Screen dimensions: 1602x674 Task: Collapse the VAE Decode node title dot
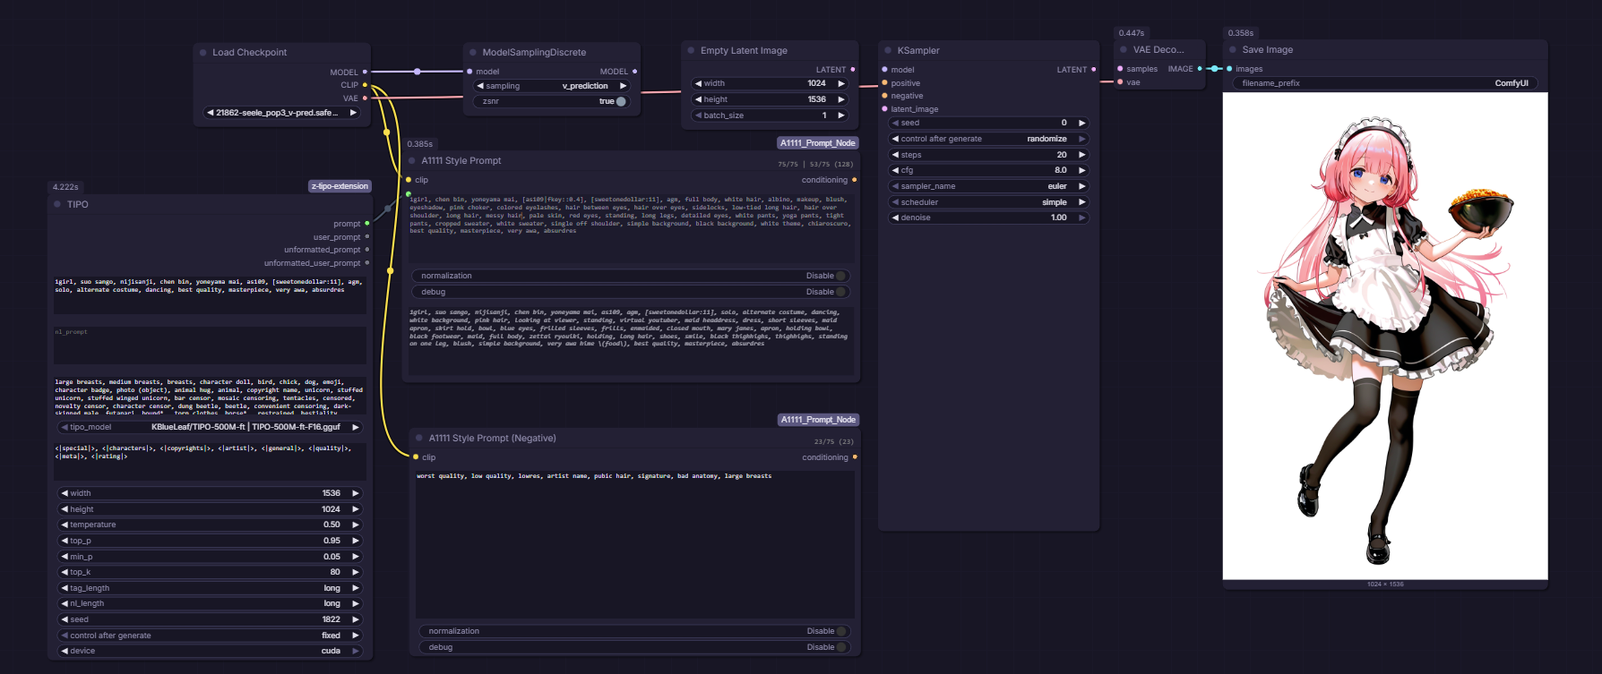click(1124, 50)
